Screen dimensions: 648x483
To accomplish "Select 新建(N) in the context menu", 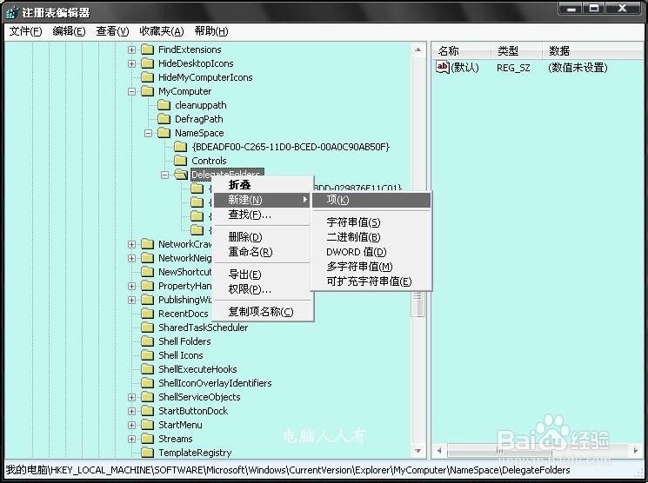I will point(262,200).
